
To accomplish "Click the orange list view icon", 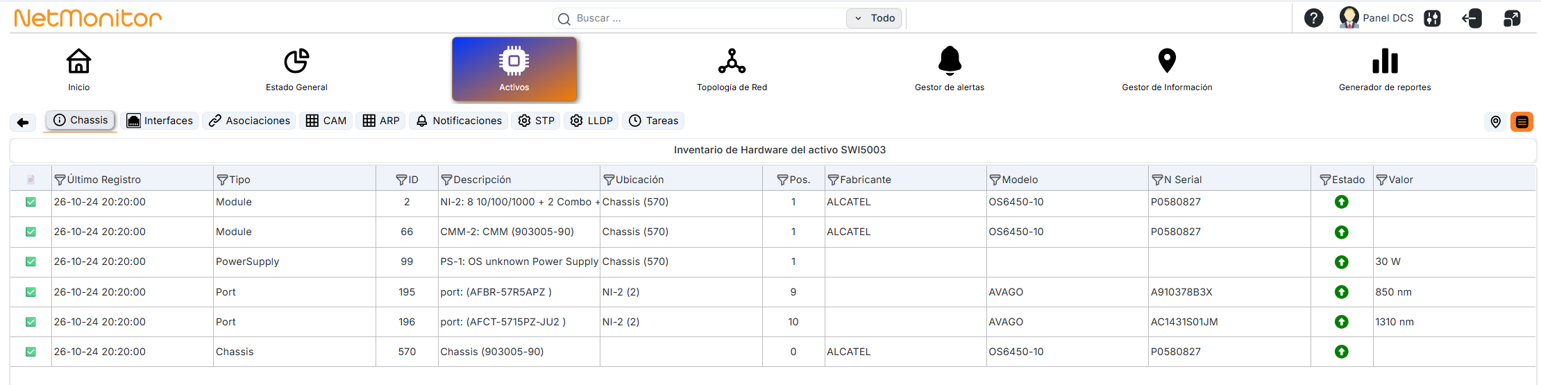I will 1522,122.
